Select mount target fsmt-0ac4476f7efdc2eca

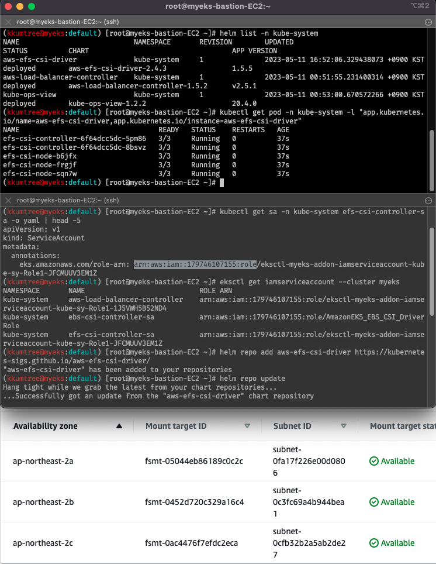pyautogui.click(x=191, y=543)
